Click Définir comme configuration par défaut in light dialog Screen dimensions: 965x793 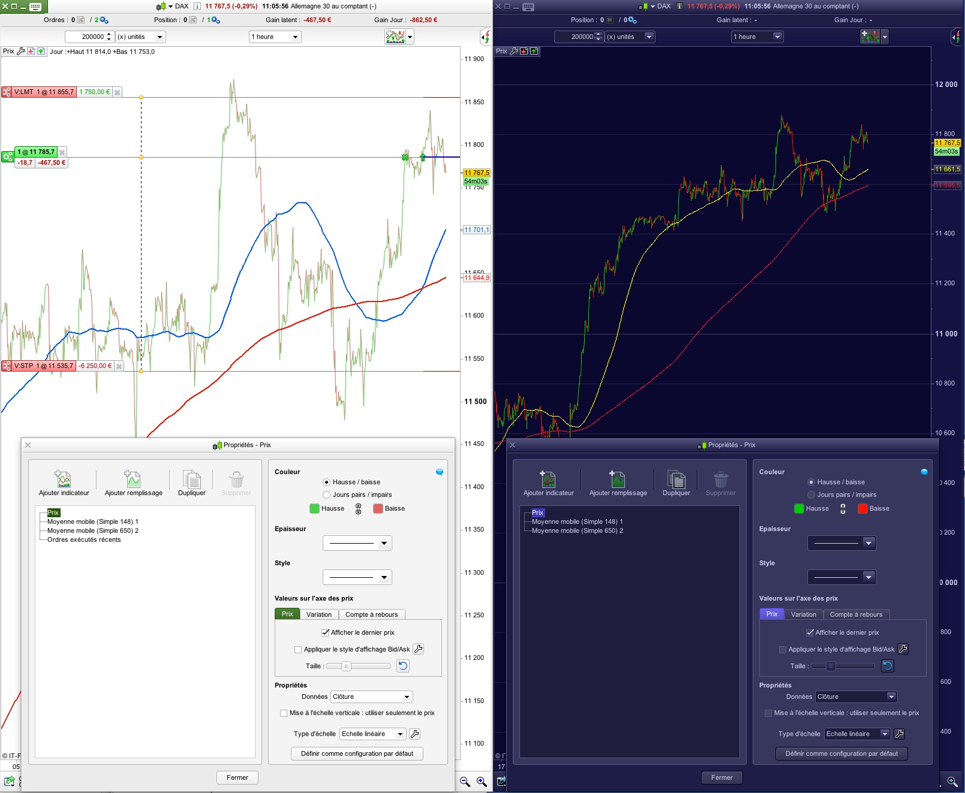pos(357,753)
